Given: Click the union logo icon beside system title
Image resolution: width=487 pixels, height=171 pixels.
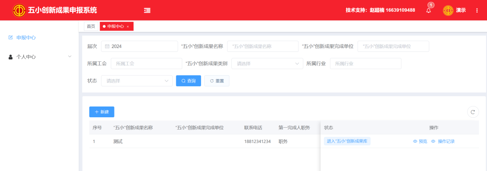Looking at the screenshot, I should (x=19, y=10).
